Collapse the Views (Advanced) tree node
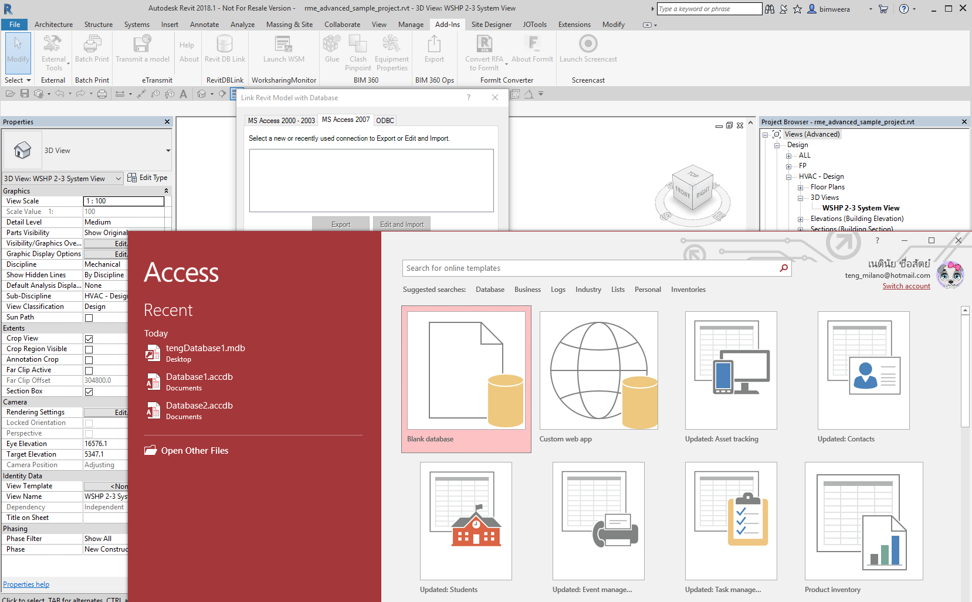 [x=766, y=135]
